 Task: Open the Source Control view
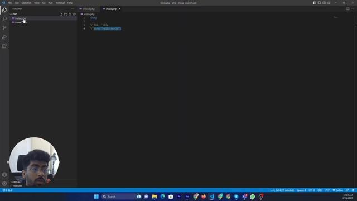click(x=4, y=28)
